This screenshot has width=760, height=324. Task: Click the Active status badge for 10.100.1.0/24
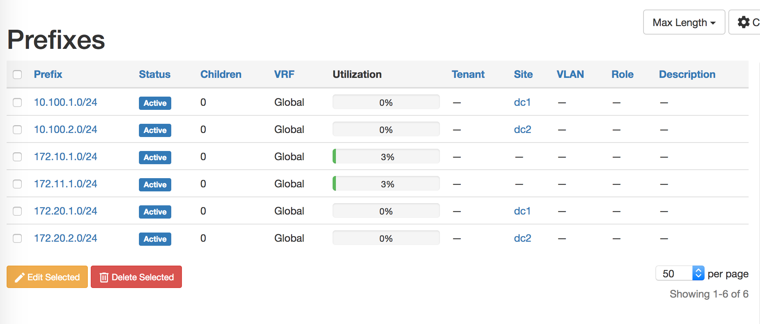click(155, 103)
